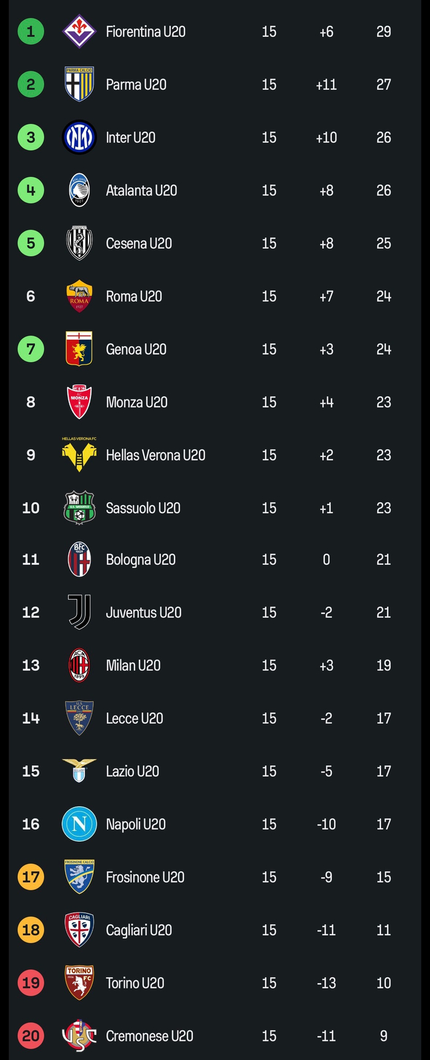Select the Sassuolo U20 team name
Image resolution: width=430 pixels, height=1060 pixels.
click(x=143, y=508)
